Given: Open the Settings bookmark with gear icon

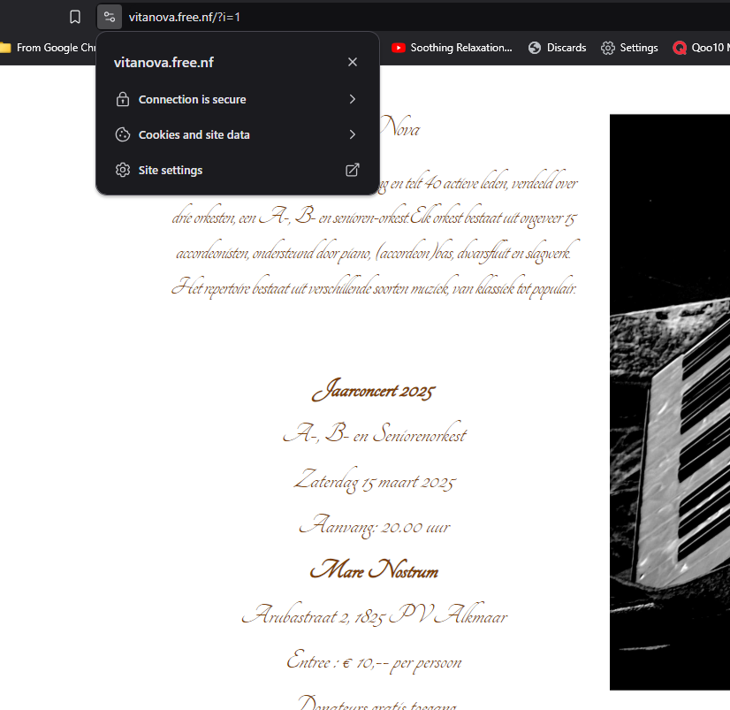Looking at the screenshot, I should point(629,48).
